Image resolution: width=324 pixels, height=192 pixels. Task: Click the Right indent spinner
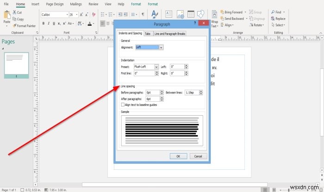click(187, 73)
